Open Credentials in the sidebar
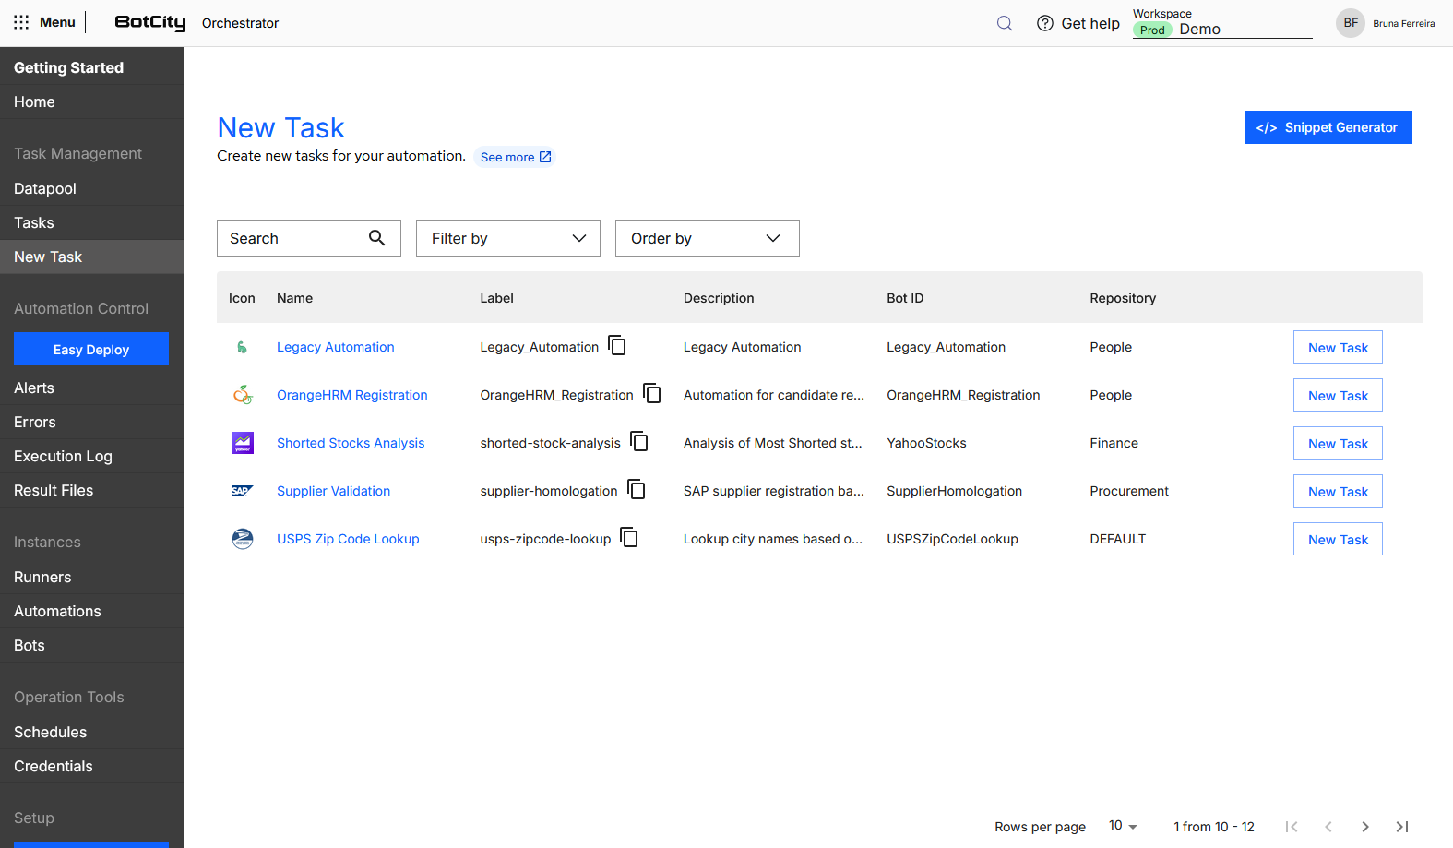Viewport: 1453px width, 848px height. tap(91, 766)
